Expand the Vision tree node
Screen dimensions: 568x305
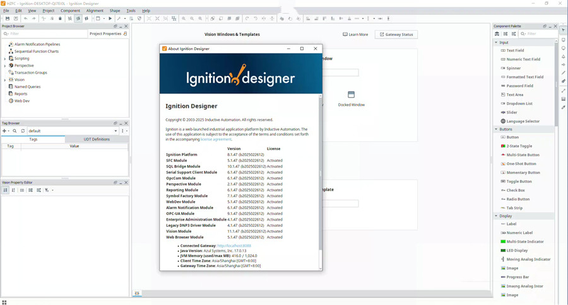pyautogui.click(x=4, y=80)
